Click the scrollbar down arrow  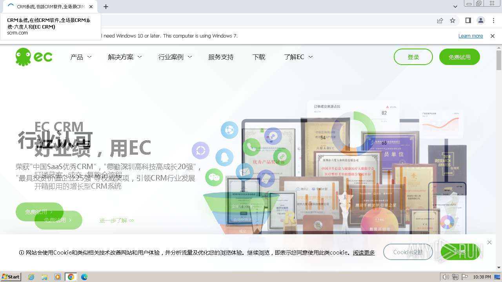[x=499, y=268]
